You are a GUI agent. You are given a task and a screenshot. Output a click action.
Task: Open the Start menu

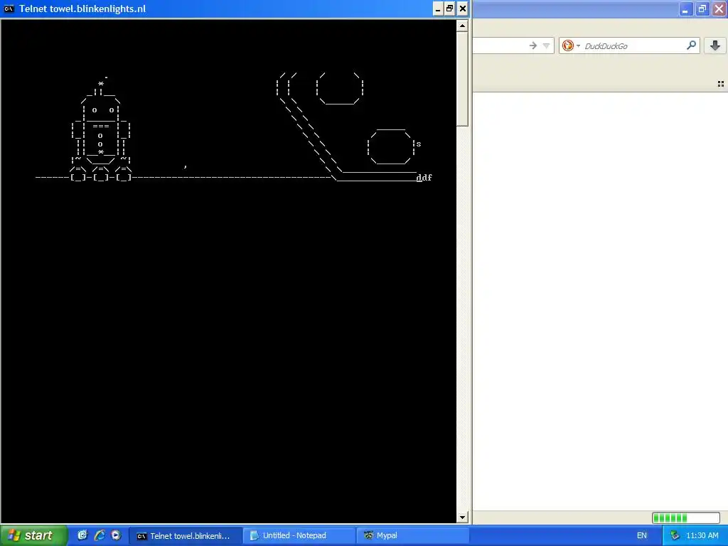click(x=33, y=535)
